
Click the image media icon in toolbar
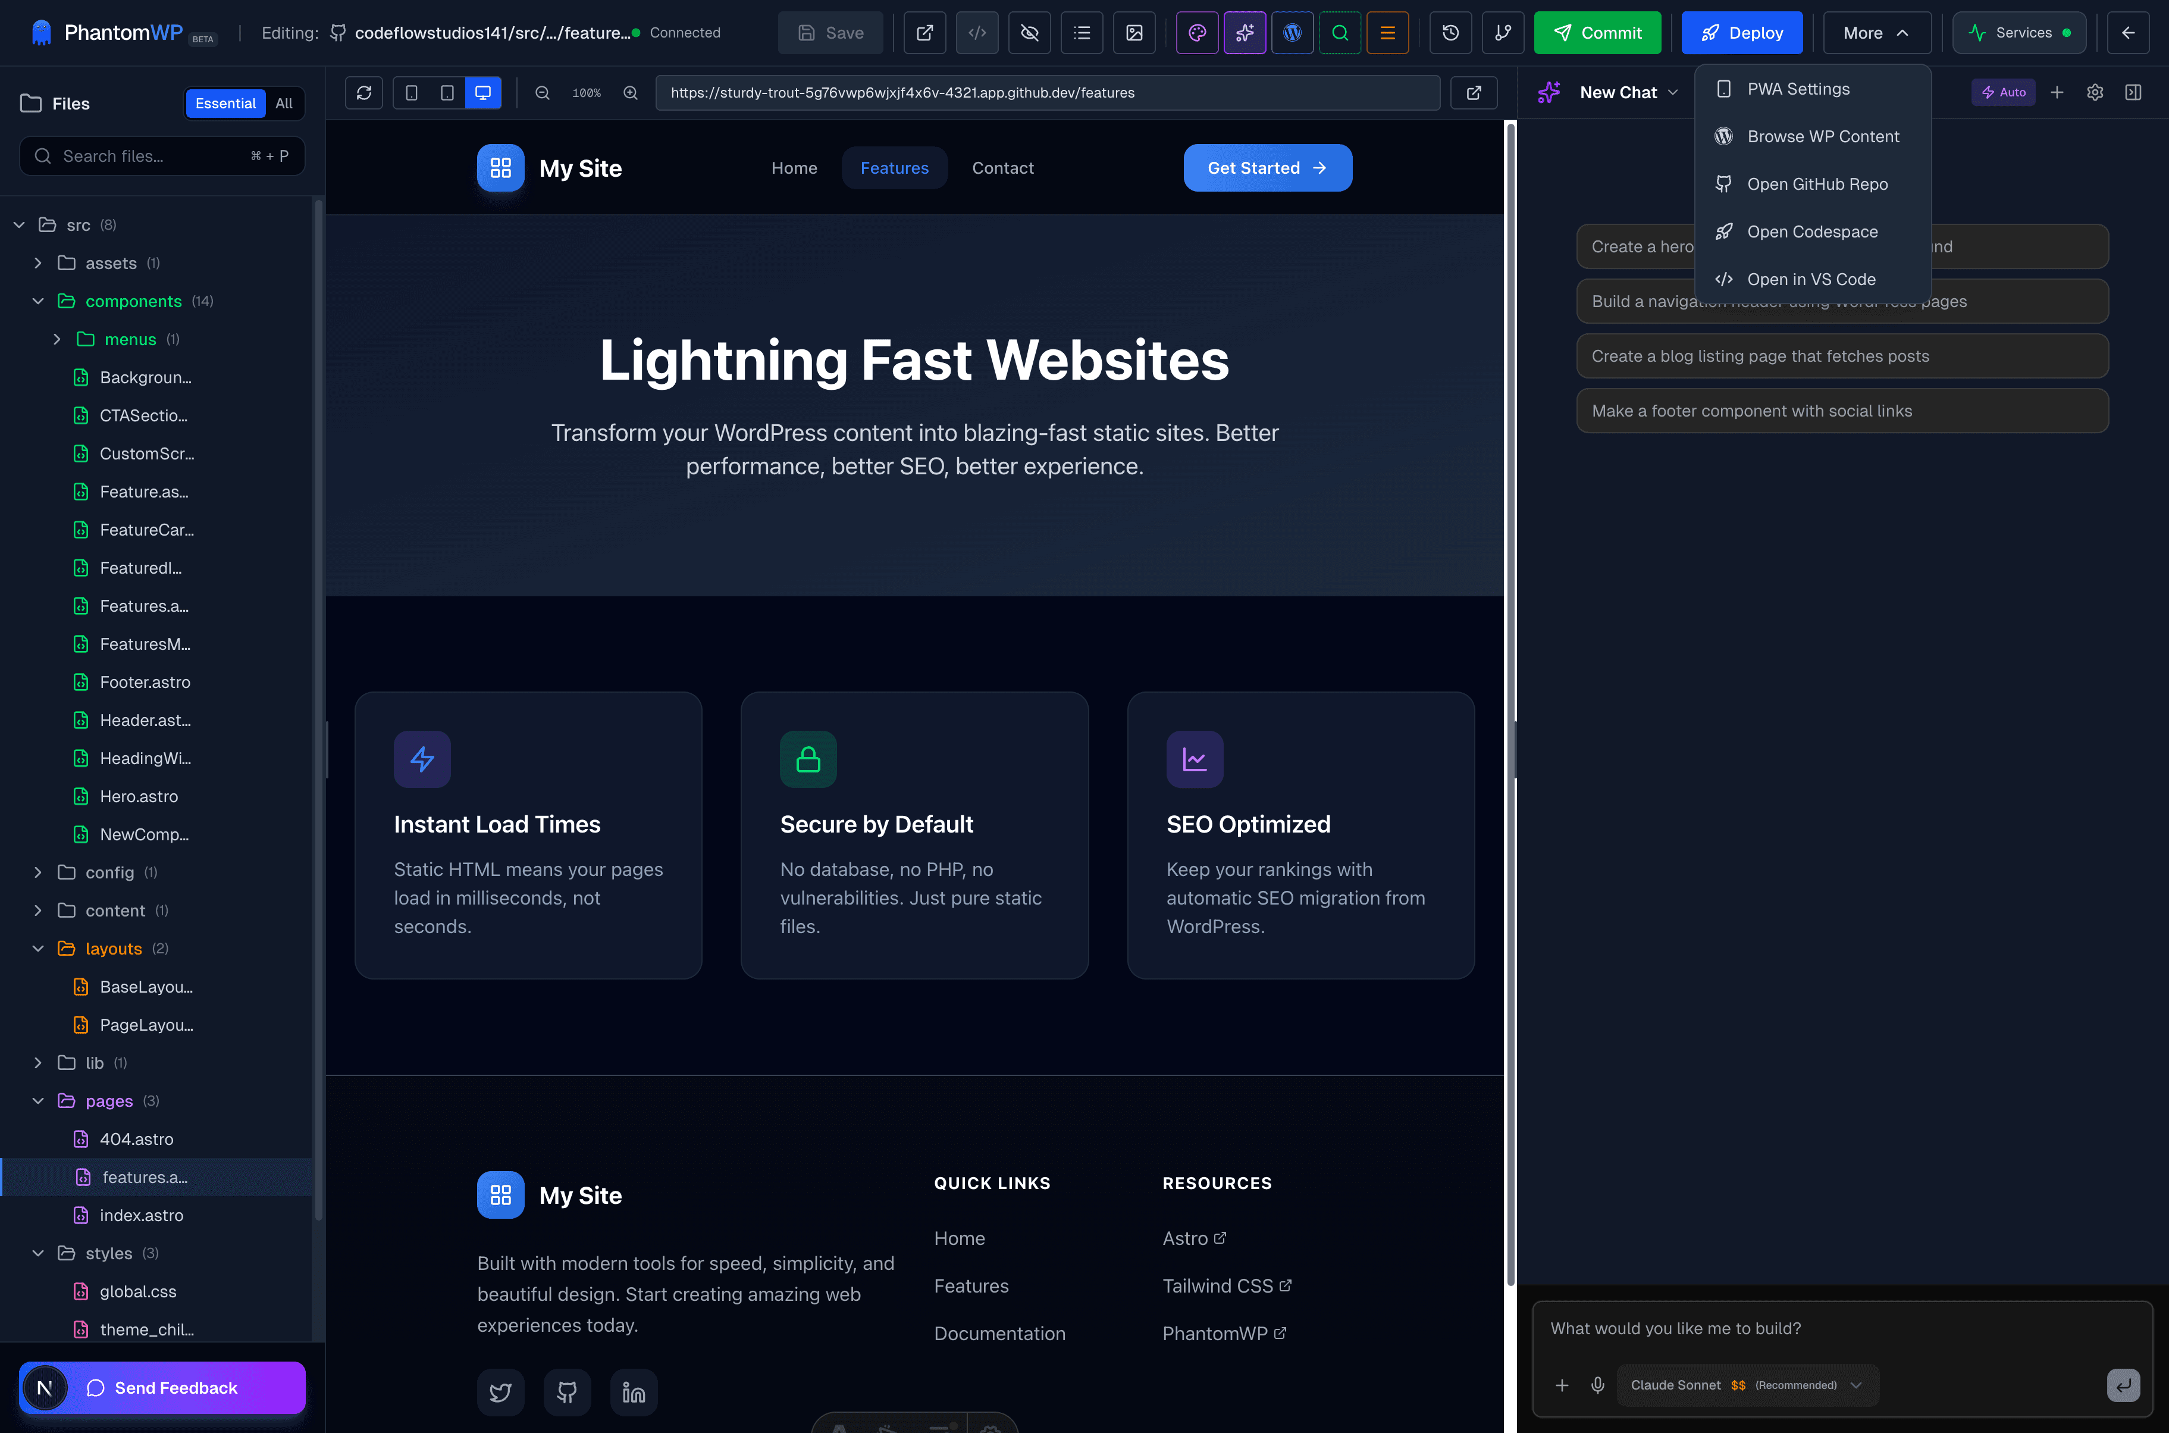1134,33
